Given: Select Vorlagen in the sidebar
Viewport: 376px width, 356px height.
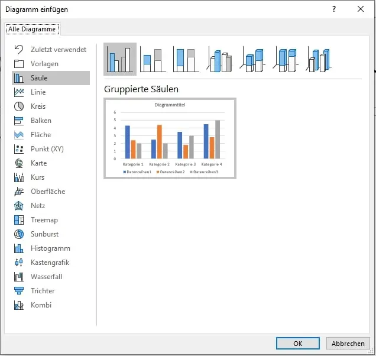Looking at the screenshot, I should point(44,64).
